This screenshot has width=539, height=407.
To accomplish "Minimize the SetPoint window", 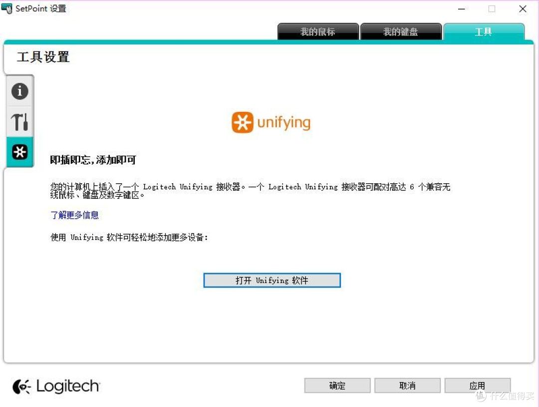I will (462, 9).
